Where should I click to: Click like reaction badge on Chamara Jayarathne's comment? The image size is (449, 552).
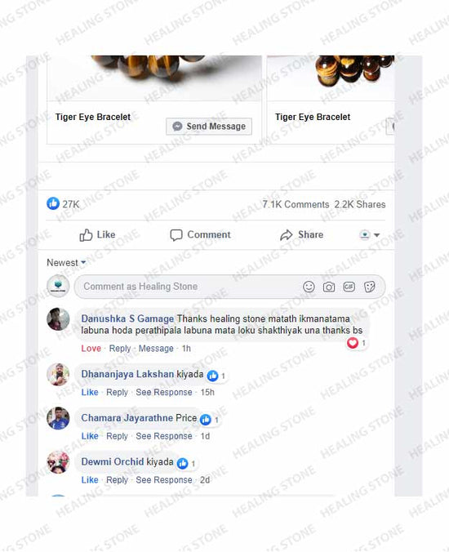pyautogui.click(x=206, y=419)
